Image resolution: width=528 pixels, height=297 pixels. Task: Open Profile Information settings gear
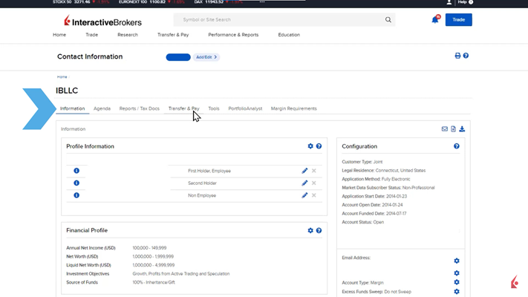click(310, 146)
